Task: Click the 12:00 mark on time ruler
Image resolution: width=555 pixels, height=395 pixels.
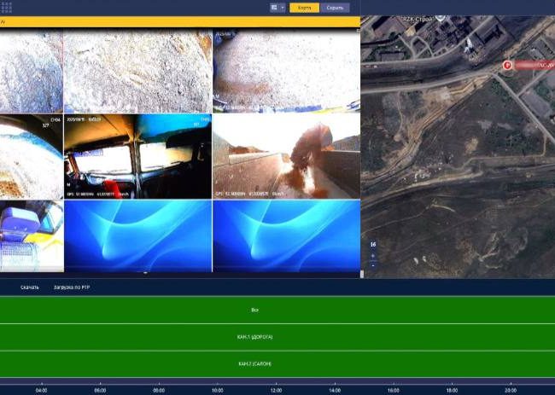Action: click(x=276, y=390)
